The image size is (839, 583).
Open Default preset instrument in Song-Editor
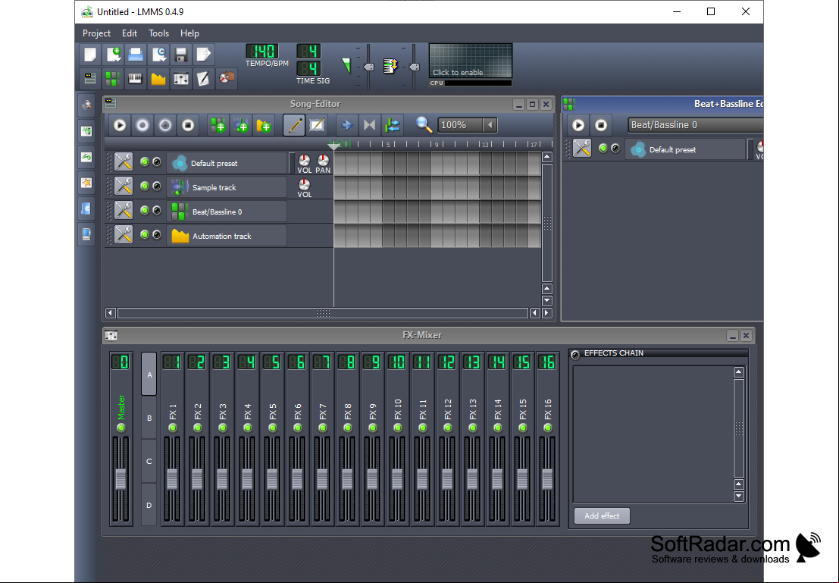click(x=227, y=163)
